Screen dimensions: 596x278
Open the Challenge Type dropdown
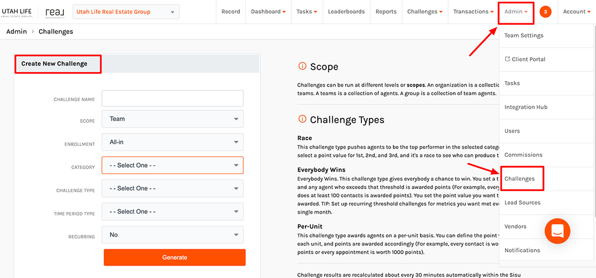172,188
